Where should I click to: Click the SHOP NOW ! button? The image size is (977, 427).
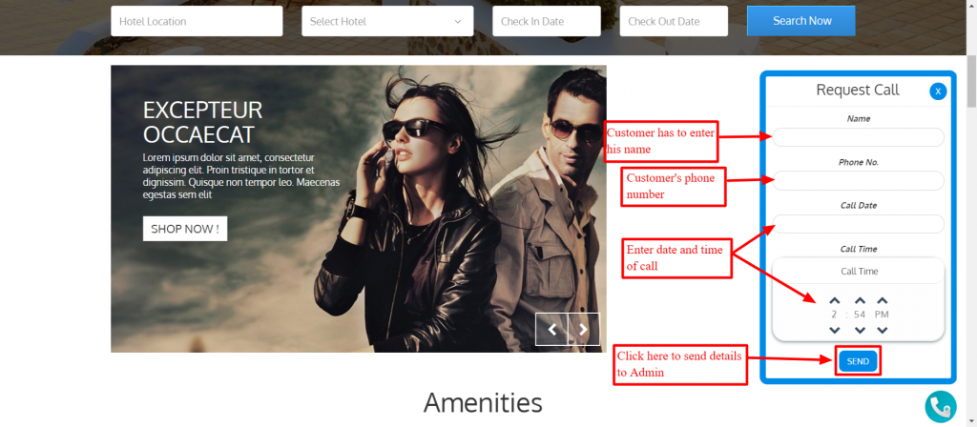click(x=185, y=229)
